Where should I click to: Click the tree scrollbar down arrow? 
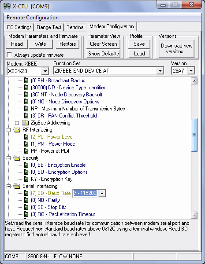194,215
